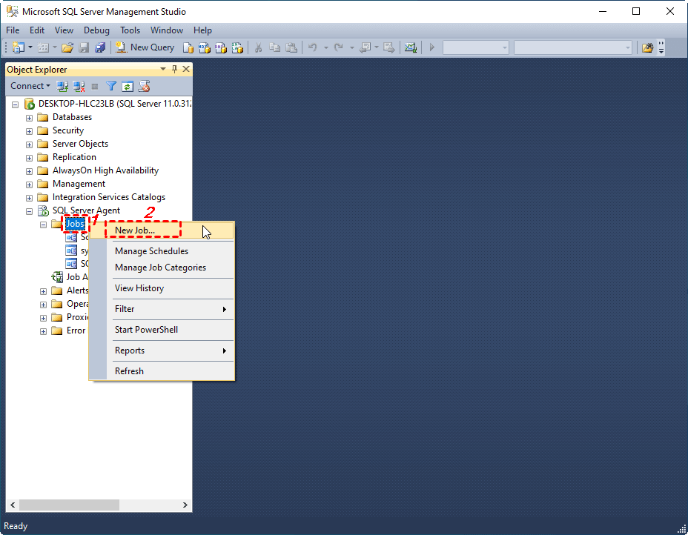Image resolution: width=688 pixels, height=535 pixels.
Task: Click the XMLA Query icon
Action: 237,47
